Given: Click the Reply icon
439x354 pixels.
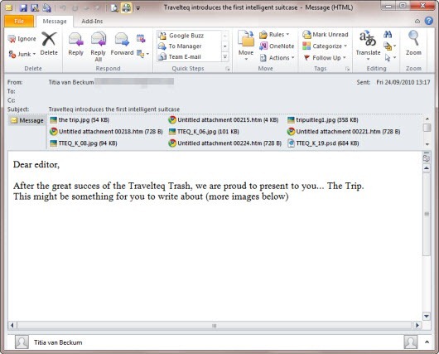Looking at the screenshot, I should tap(76, 40).
